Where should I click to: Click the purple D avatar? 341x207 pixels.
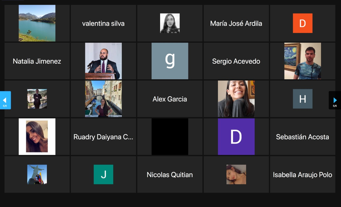236,136
